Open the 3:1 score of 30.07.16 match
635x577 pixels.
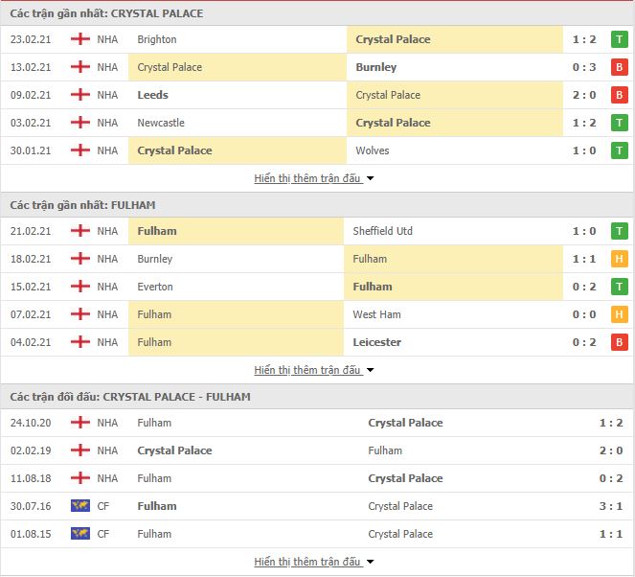[611, 506]
